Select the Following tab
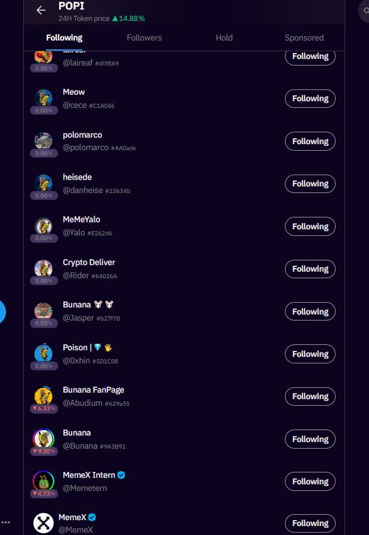This screenshot has width=369, height=535. (64, 38)
